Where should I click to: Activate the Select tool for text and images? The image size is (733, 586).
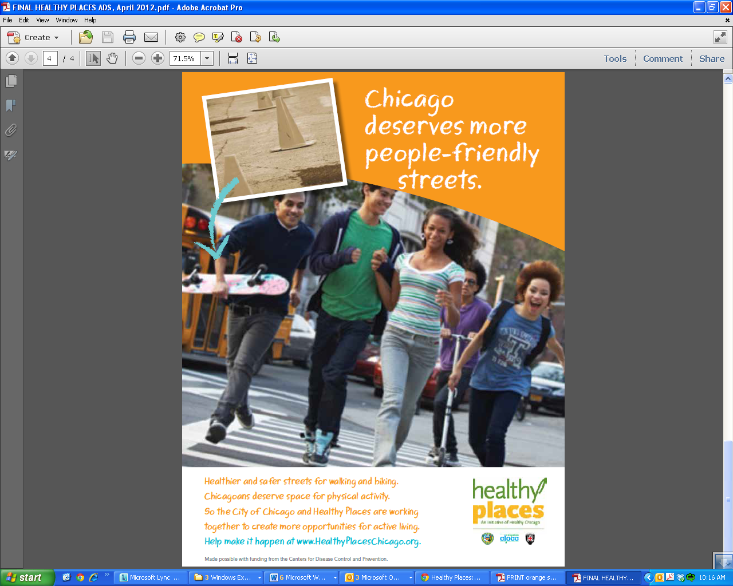point(93,58)
